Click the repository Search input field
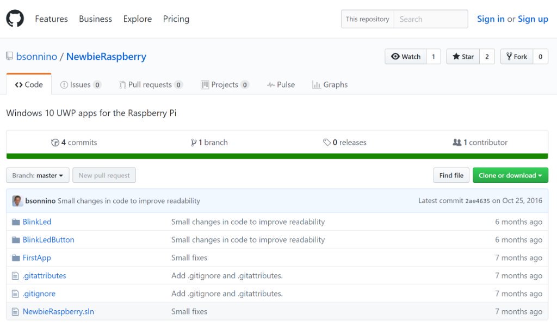This screenshot has height=326, width=557. coord(431,19)
